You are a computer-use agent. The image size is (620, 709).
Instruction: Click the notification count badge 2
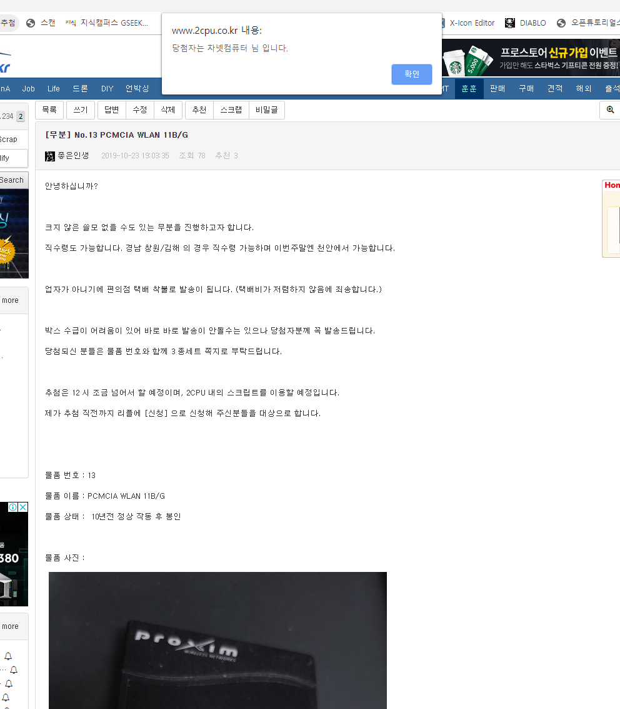[21, 116]
